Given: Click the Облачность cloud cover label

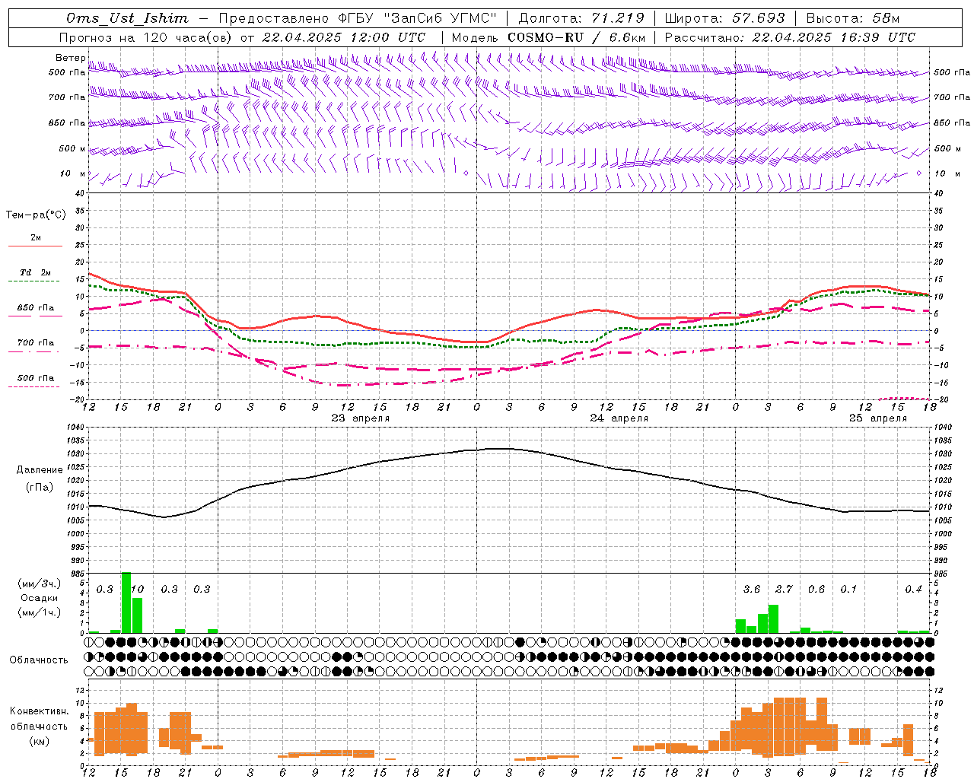Looking at the screenshot, I should (39, 660).
